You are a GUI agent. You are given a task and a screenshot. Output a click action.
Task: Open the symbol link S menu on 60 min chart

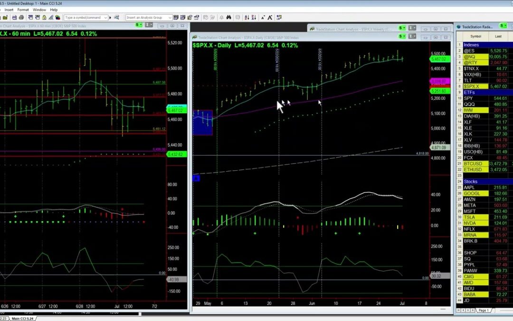[x=139, y=25]
